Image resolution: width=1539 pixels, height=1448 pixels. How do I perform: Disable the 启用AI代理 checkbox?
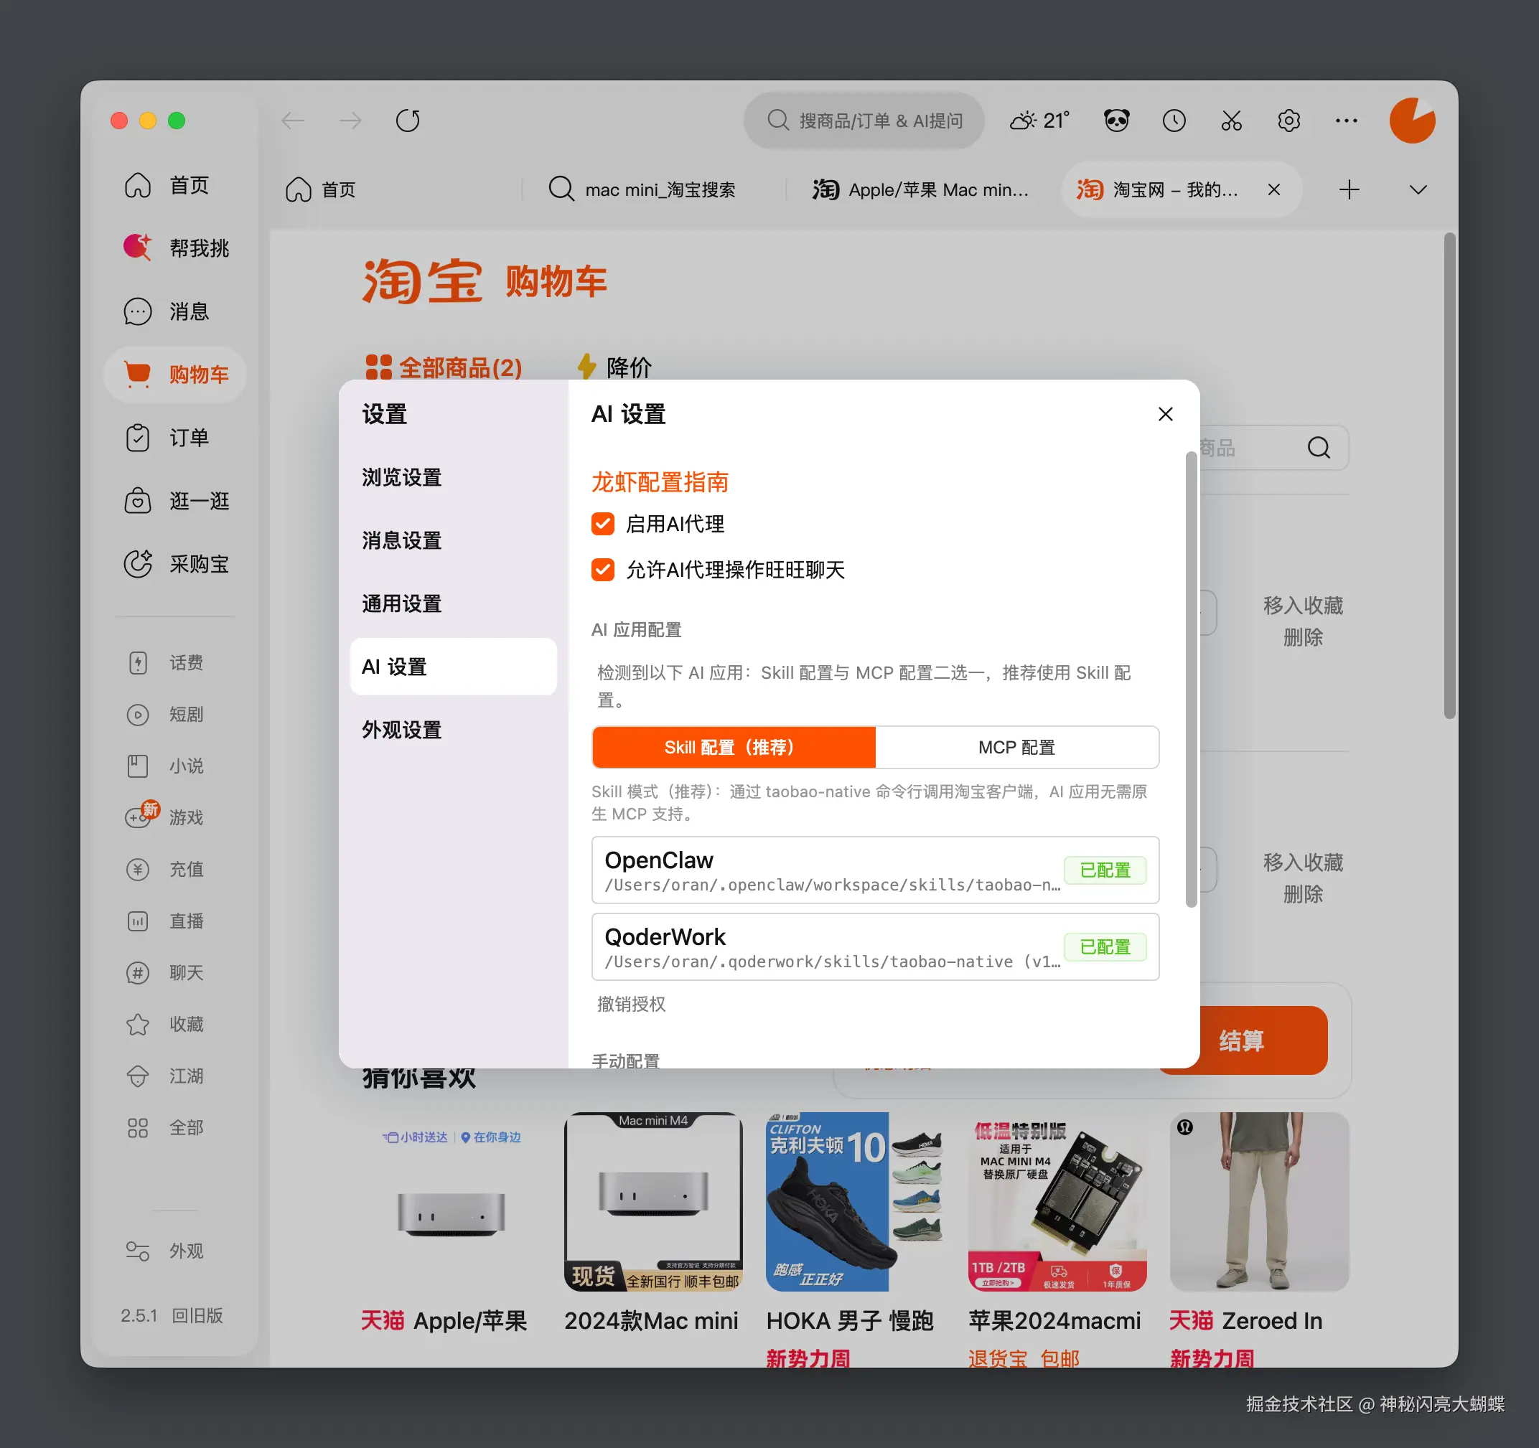tap(602, 524)
